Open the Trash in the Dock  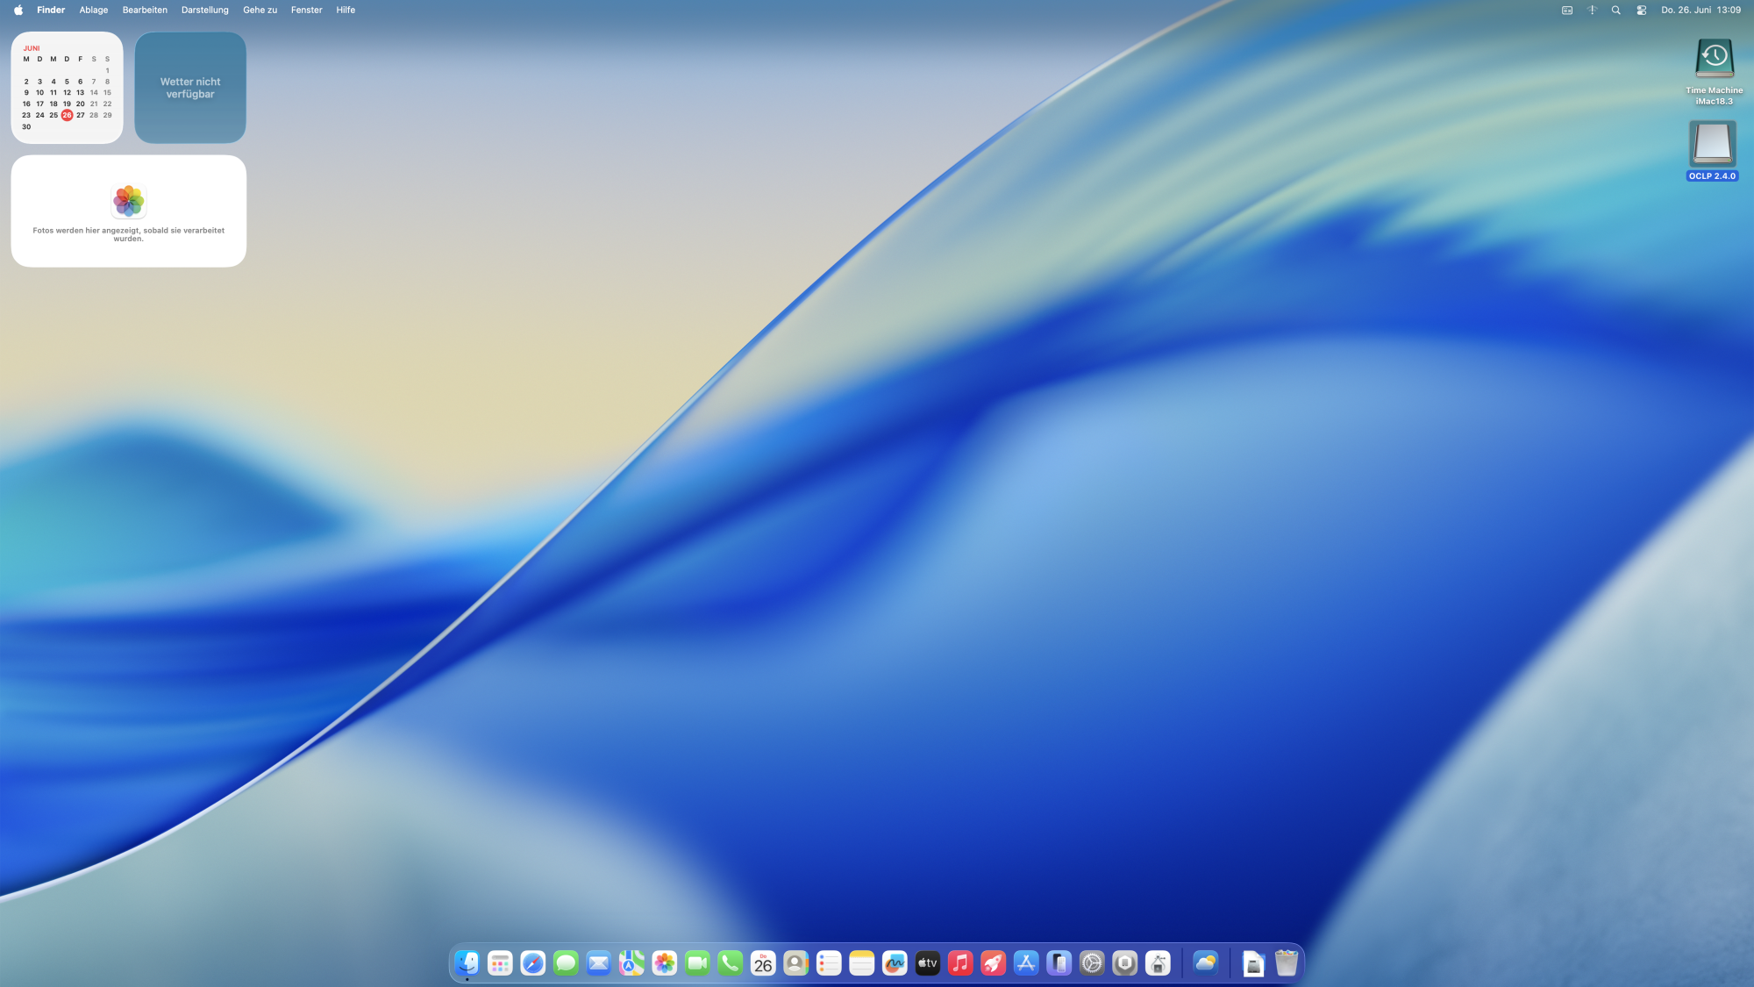pyautogui.click(x=1286, y=963)
